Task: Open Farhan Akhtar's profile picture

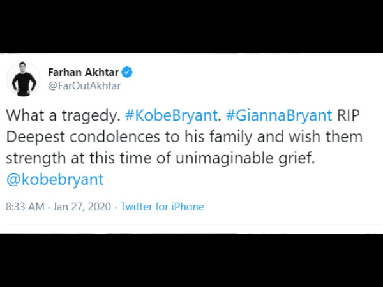Action: (24, 79)
